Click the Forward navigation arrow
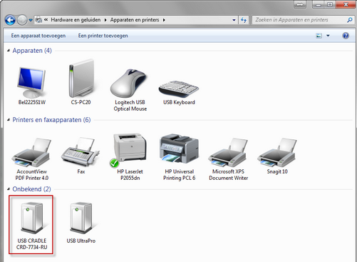 (22, 20)
